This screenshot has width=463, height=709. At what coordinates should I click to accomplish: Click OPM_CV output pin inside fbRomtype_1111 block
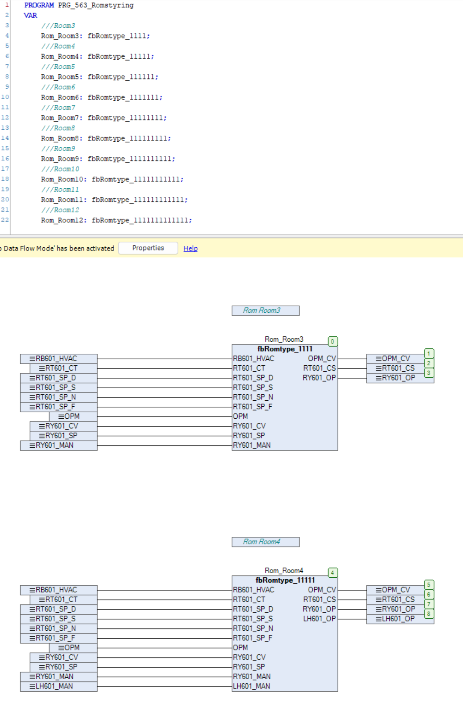[322, 359]
